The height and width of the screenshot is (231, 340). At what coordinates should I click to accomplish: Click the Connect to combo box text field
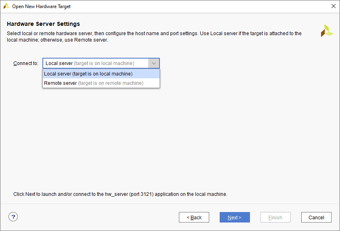(95, 63)
